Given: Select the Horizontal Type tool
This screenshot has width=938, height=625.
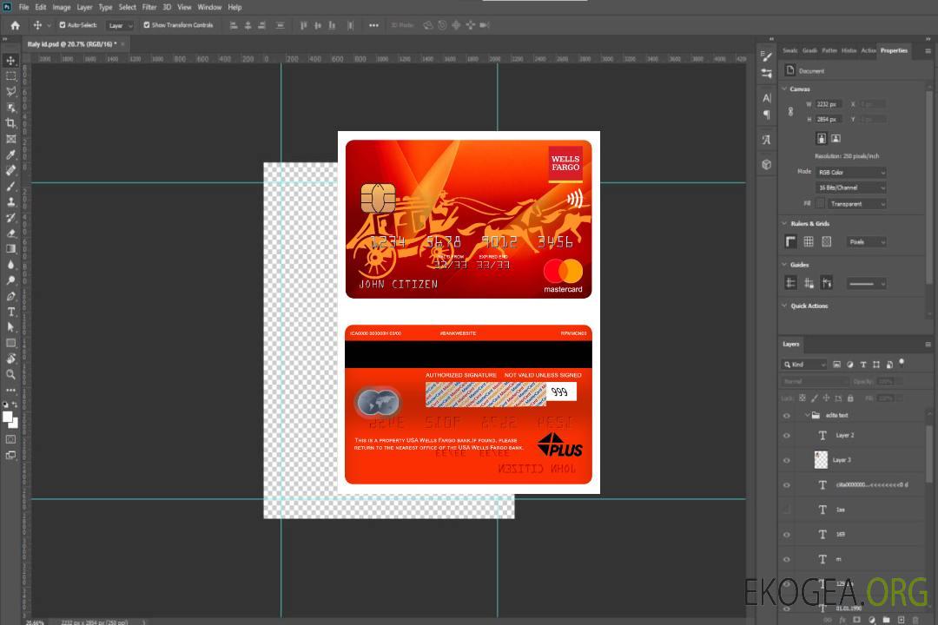Looking at the screenshot, I should (x=10, y=312).
